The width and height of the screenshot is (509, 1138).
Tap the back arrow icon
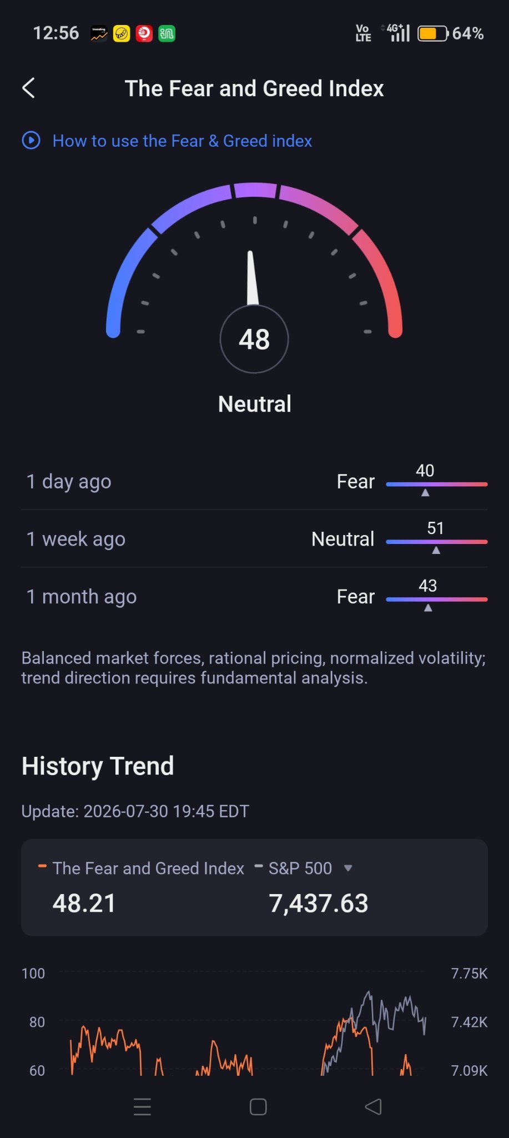click(x=29, y=88)
